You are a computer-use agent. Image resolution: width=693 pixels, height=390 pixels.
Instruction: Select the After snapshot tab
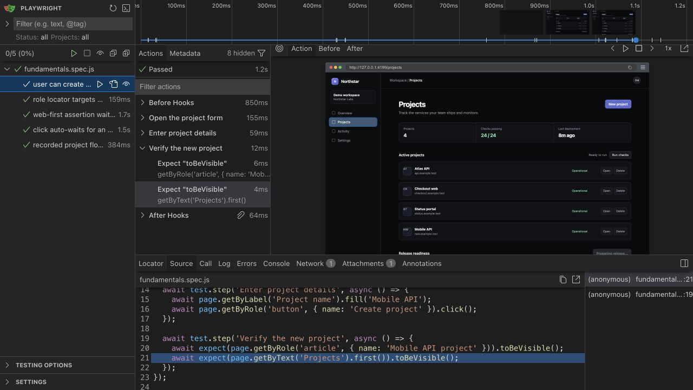pos(355,48)
